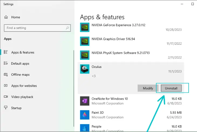Click the Paint 3D 5.93 MB size

coord(176,113)
